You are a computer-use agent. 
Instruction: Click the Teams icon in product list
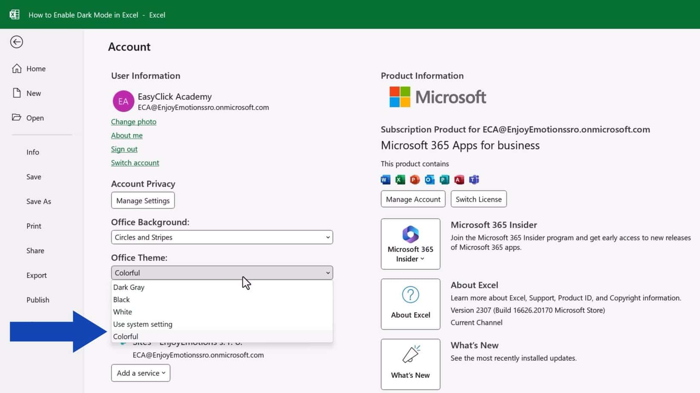click(x=474, y=179)
